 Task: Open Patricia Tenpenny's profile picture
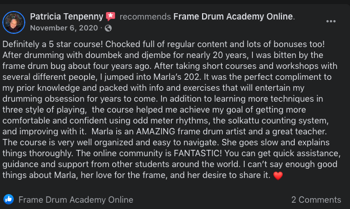(14, 22)
